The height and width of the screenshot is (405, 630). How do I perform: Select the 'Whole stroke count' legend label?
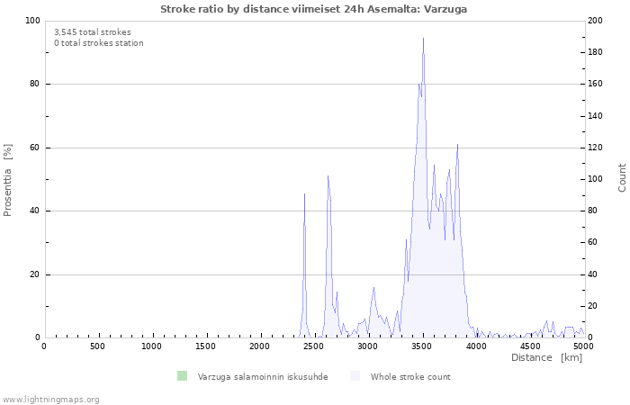(x=410, y=377)
